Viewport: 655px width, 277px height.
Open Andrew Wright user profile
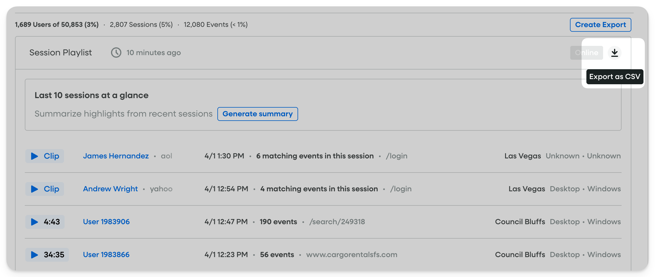(x=110, y=189)
